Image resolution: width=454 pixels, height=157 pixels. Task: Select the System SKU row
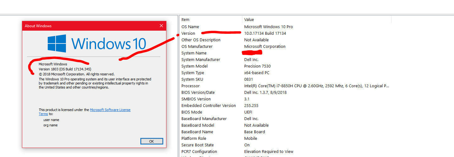[x=192, y=79]
